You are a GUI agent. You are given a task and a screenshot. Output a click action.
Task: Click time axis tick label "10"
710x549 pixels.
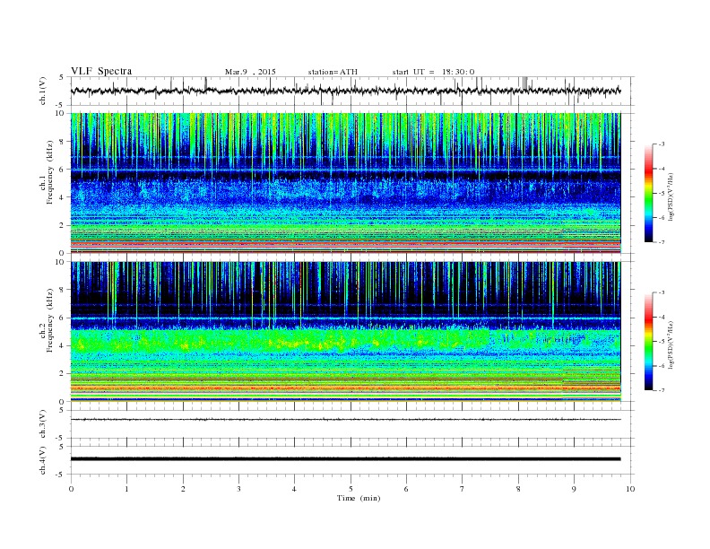coord(630,489)
